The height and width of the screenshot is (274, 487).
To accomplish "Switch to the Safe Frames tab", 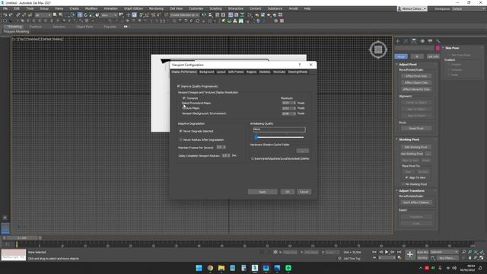I will pyautogui.click(x=236, y=72).
